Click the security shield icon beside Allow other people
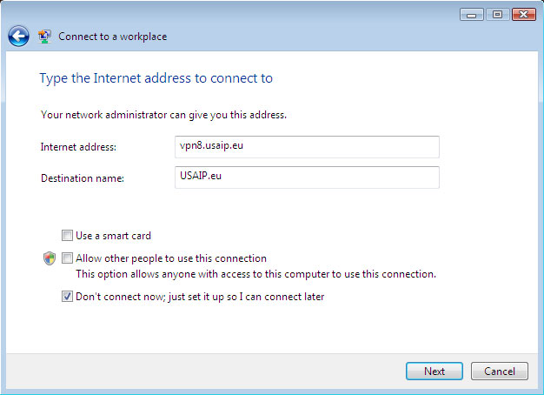The image size is (544, 395). (x=50, y=258)
